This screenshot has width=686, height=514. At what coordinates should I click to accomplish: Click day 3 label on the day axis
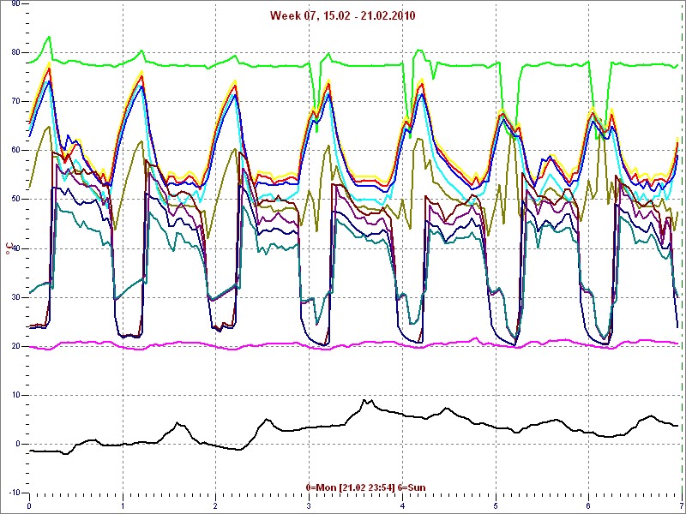pos(310,505)
